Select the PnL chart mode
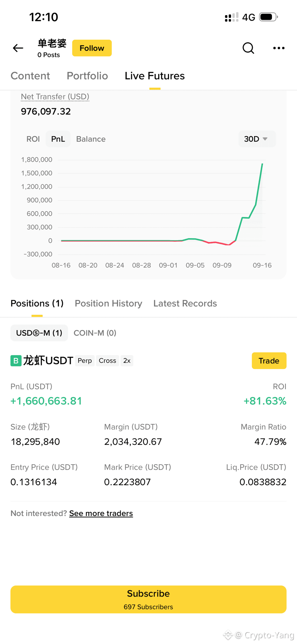This screenshot has width=297, height=644. pyautogui.click(x=58, y=139)
